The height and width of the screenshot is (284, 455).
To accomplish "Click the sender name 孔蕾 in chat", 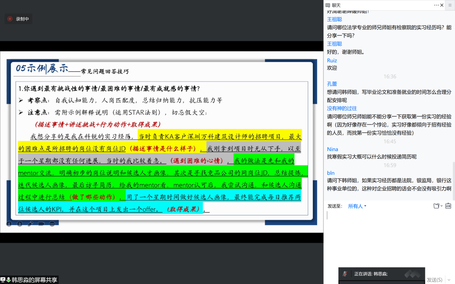I will (x=332, y=84).
